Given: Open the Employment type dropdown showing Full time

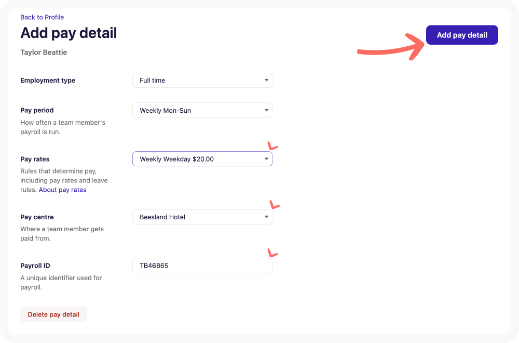Looking at the screenshot, I should tap(202, 81).
